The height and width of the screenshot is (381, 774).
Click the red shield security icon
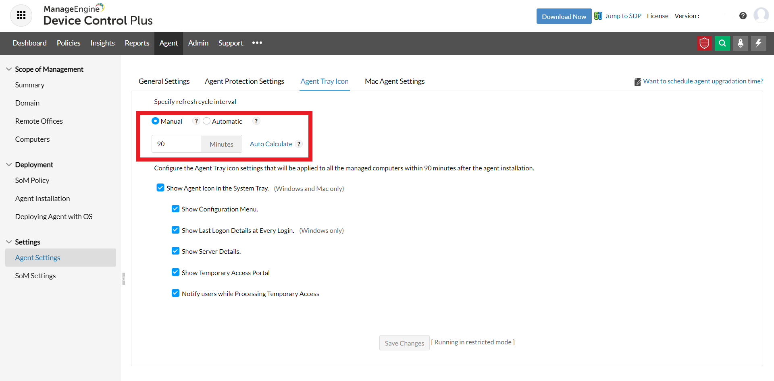point(704,43)
